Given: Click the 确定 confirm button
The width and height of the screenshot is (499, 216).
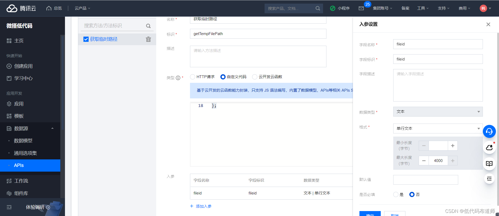Looking at the screenshot, I should 370,214.
